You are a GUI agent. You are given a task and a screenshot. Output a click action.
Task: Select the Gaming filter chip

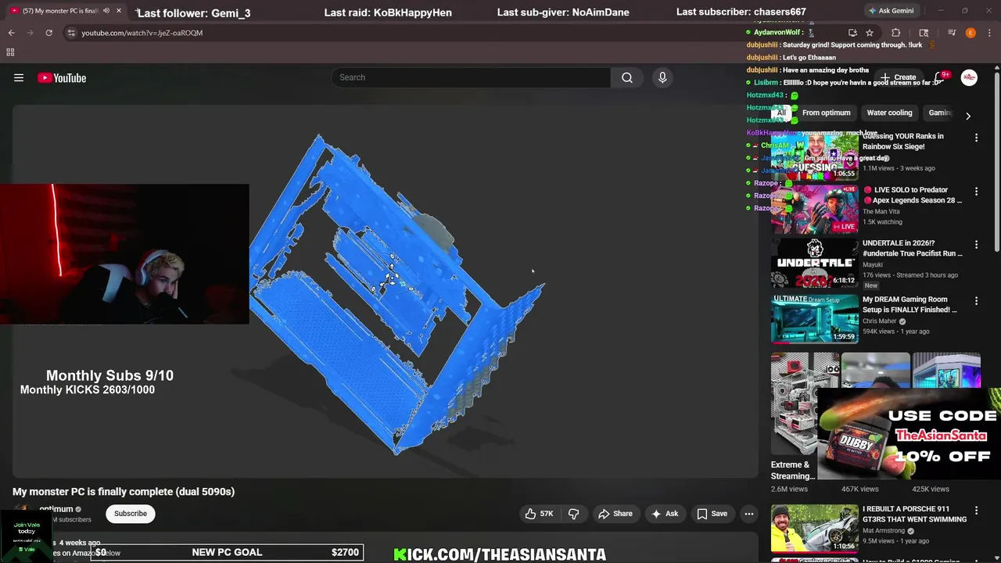(x=939, y=113)
